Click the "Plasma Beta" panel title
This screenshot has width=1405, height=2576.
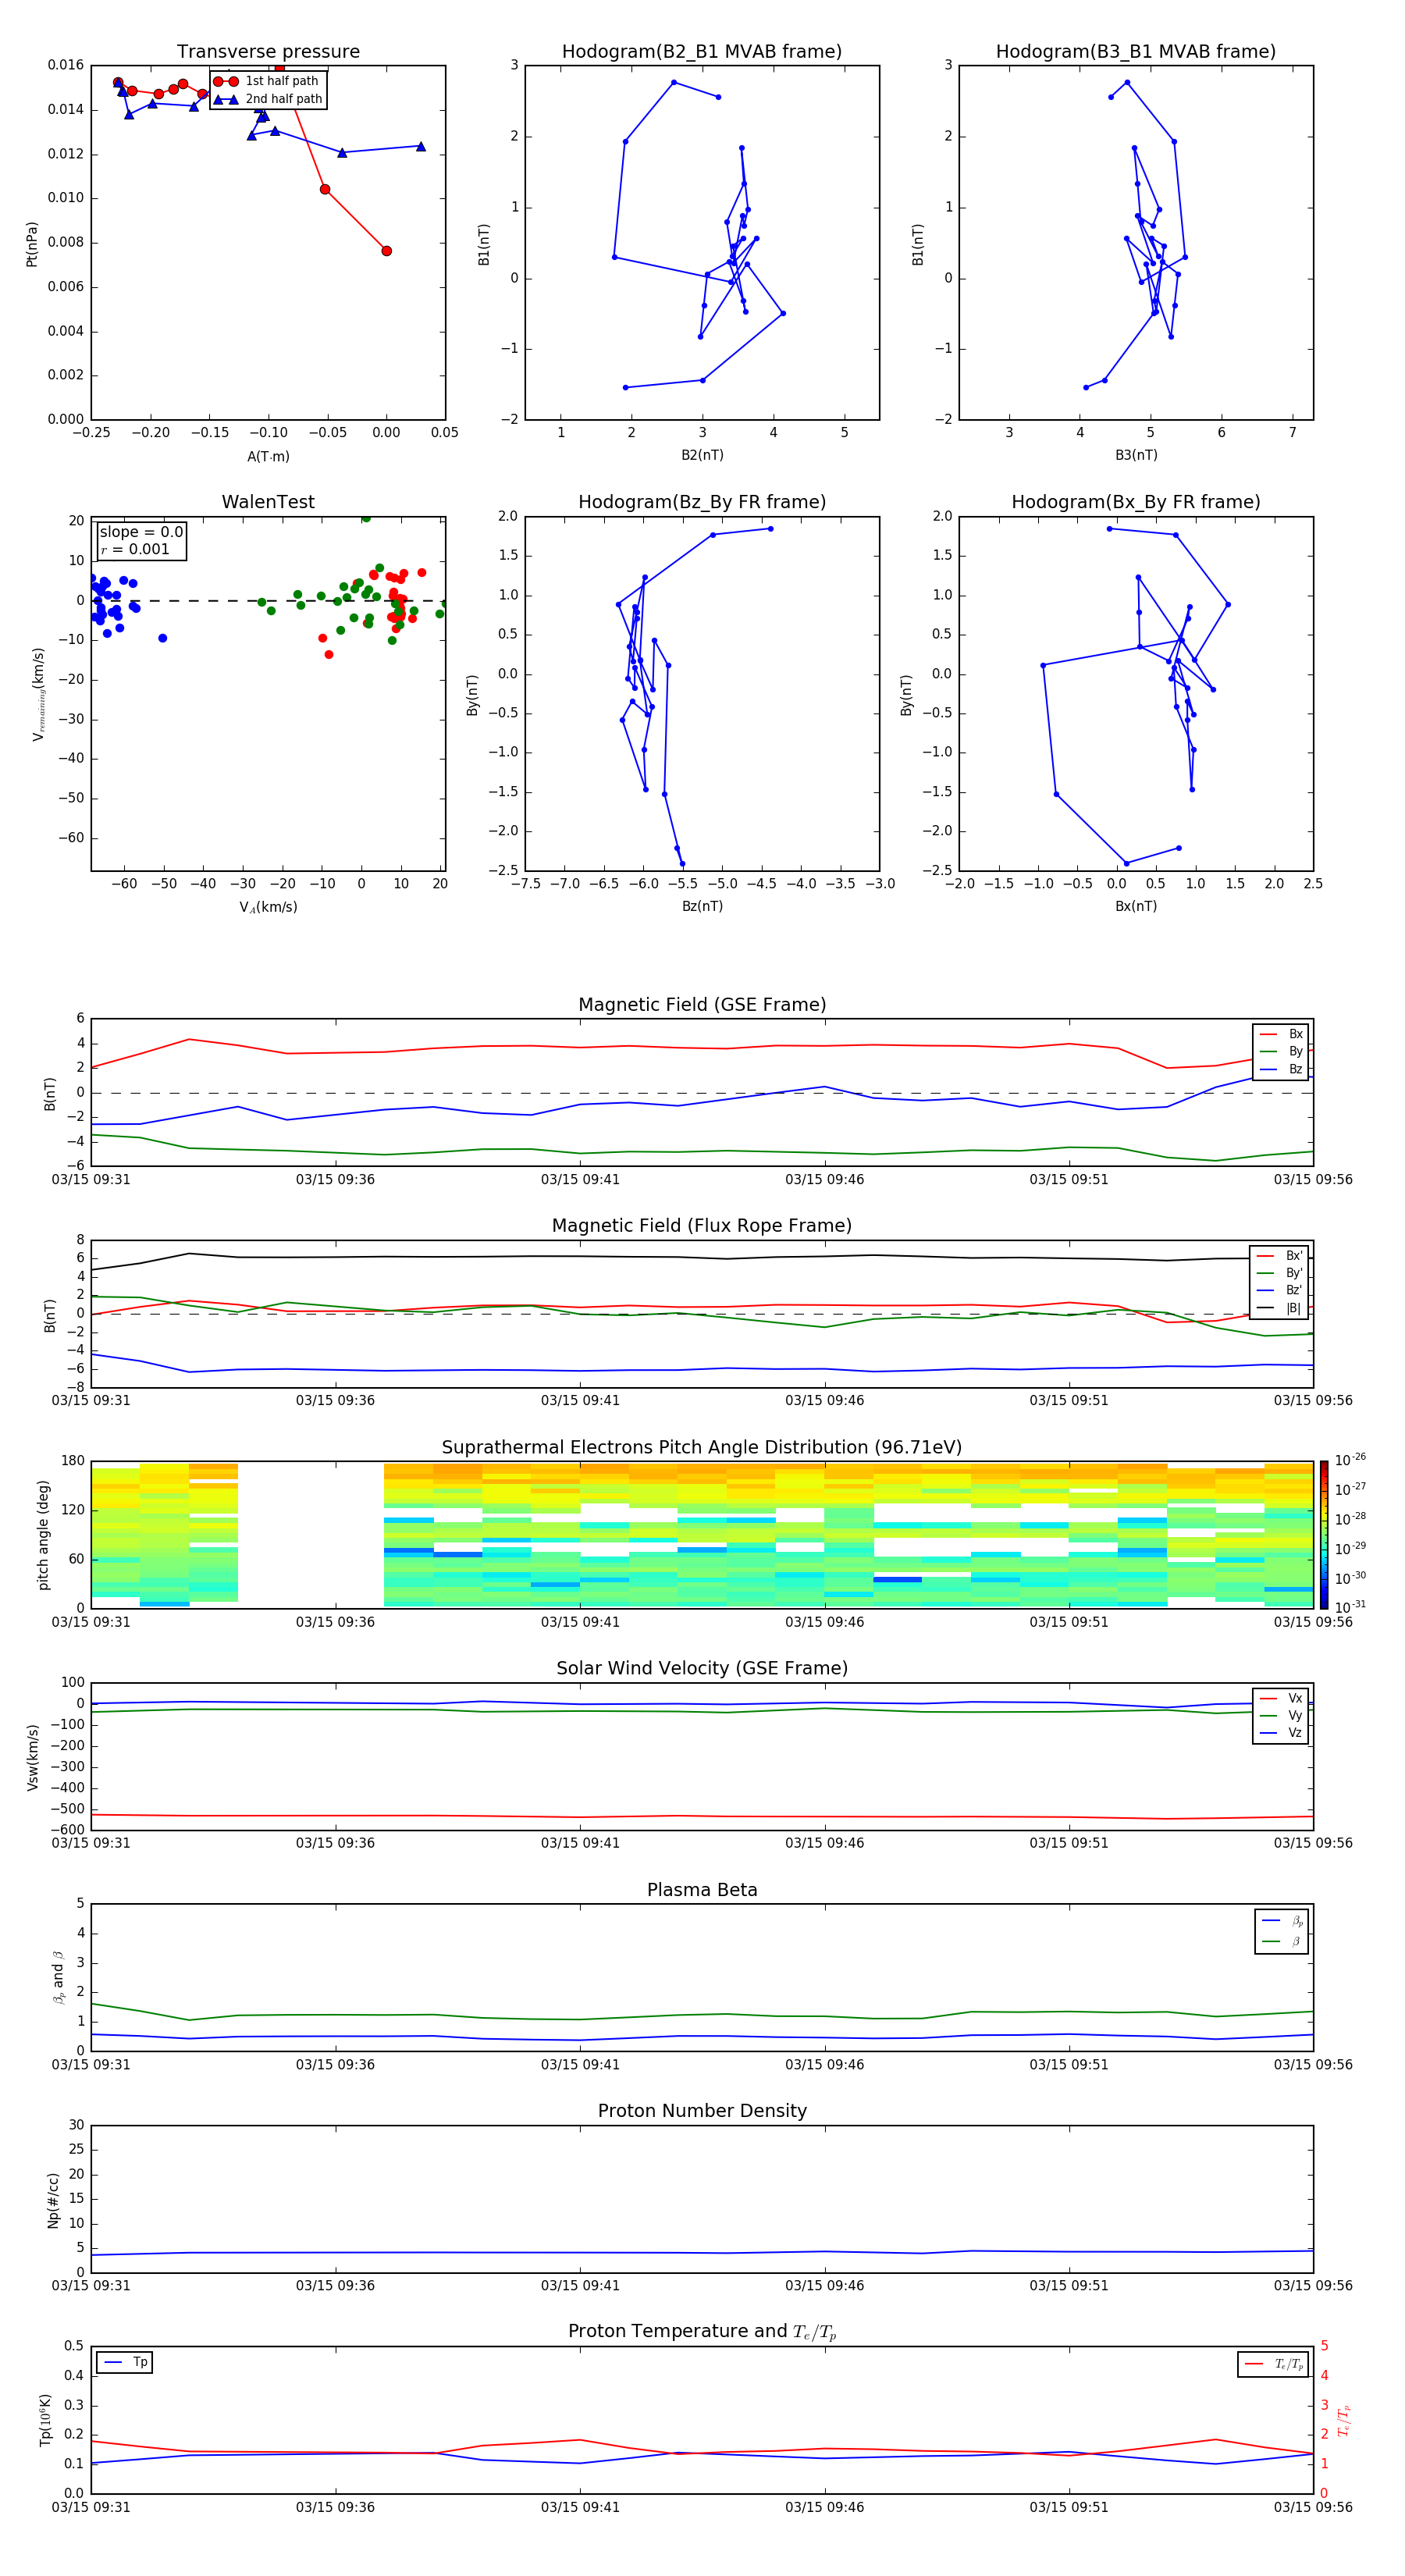pos(702,1890)
